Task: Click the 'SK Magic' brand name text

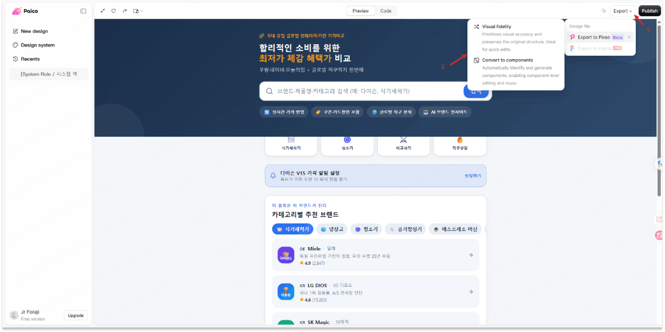Action: (x=319, y=322)
